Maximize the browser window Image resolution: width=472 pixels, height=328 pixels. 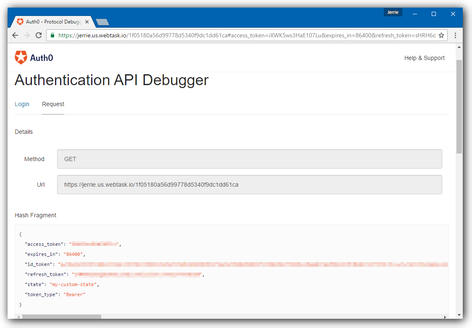(x=434, y=14)
